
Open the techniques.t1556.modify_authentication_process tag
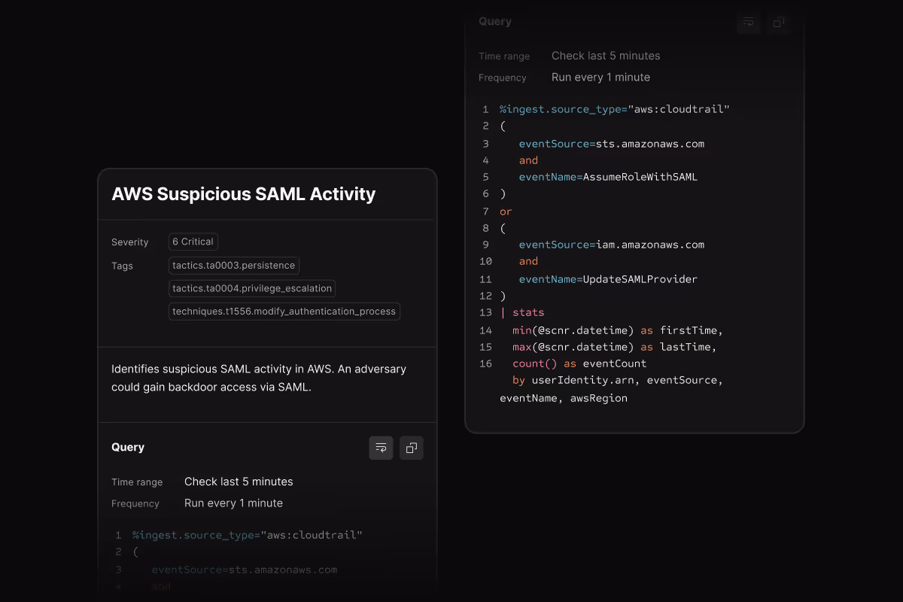(x=284, y=311)
